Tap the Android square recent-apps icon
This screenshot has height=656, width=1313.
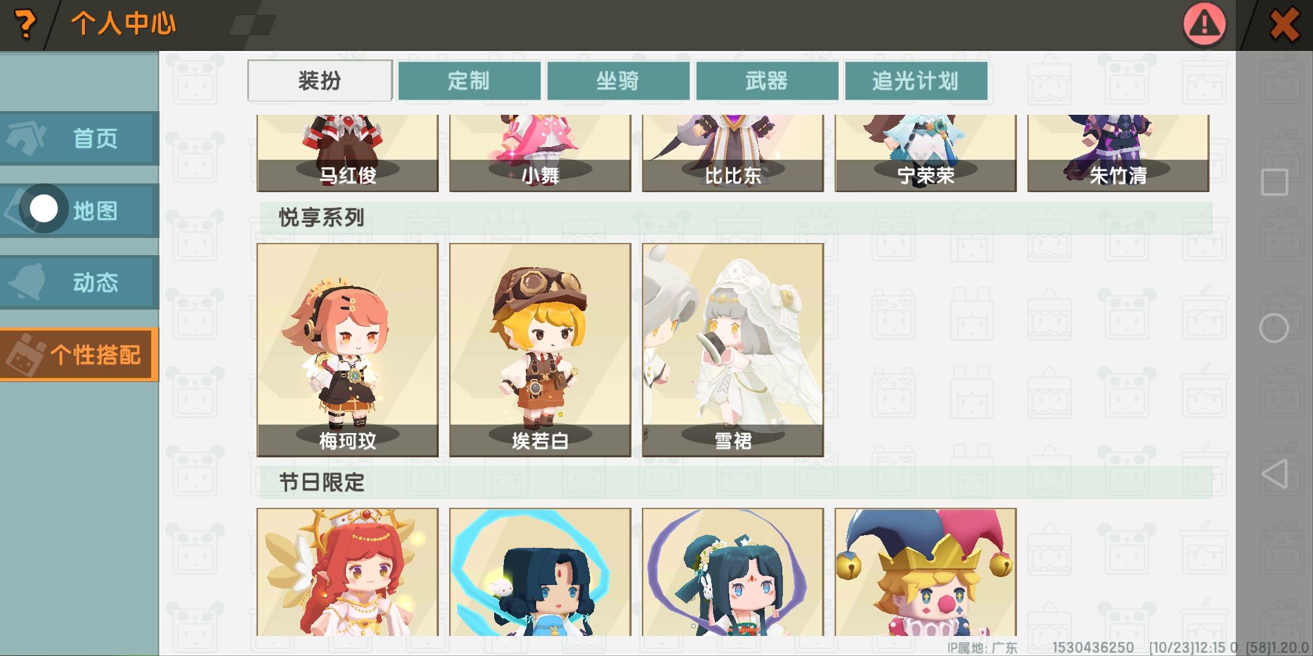tap(1274, 182)
